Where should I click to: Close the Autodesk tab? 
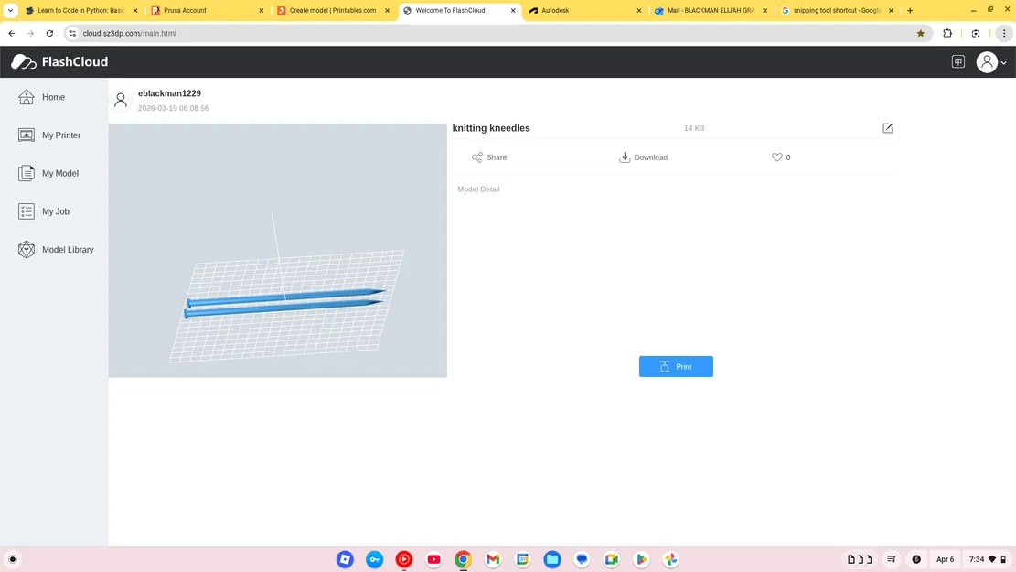click(x=639, y=10)
